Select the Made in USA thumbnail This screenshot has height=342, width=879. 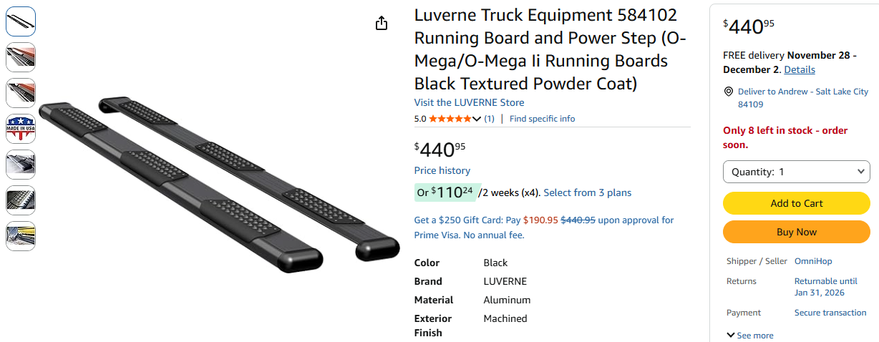(21, 129)
